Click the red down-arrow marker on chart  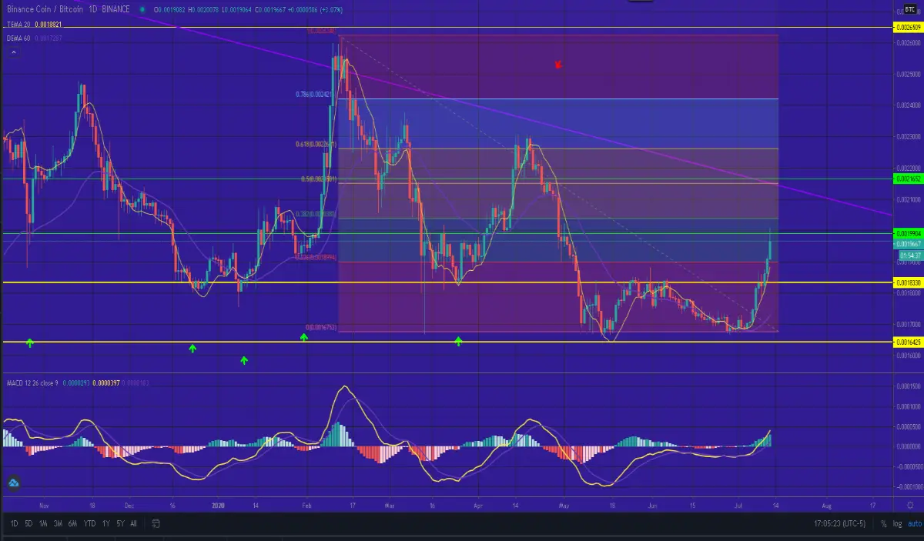pyautogui.click(x=558, y=65)
